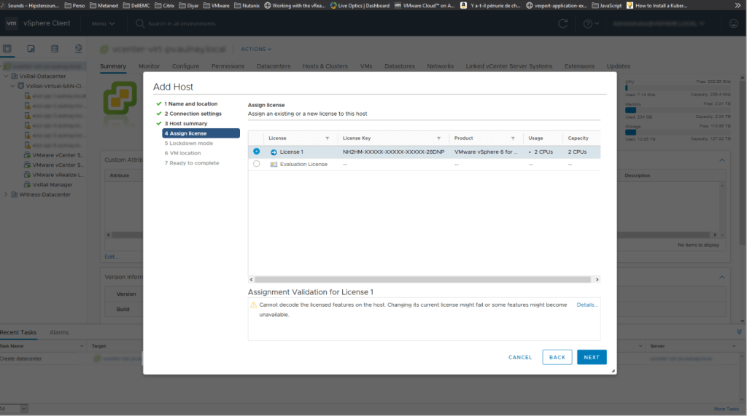Switch to the VMs and Templates inventory icon
The height and width of the screenshot is (416, 747).
pyautogui.click(x=31, y=49)
